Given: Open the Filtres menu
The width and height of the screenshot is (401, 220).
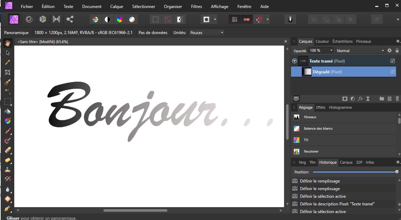Looking at the screenshot, I should pos(196,7).
